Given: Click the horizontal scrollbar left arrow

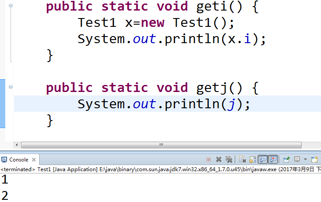Looking at the screenshot, I should pyautogui.click(x=17, y=145).
